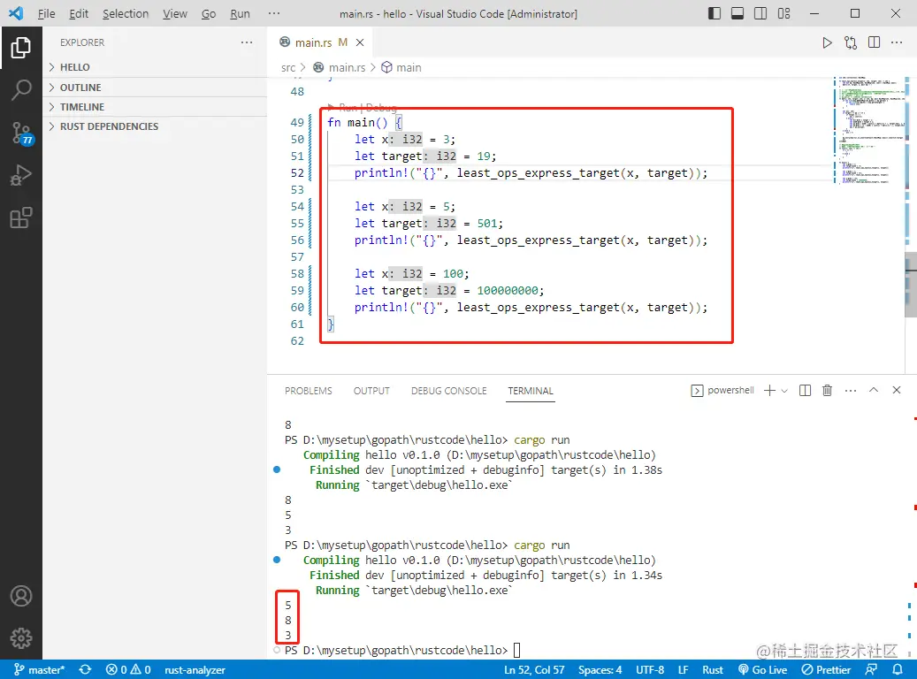
Task: Click Ln 52, Col 57 position indicator
Action: [534, 669]
